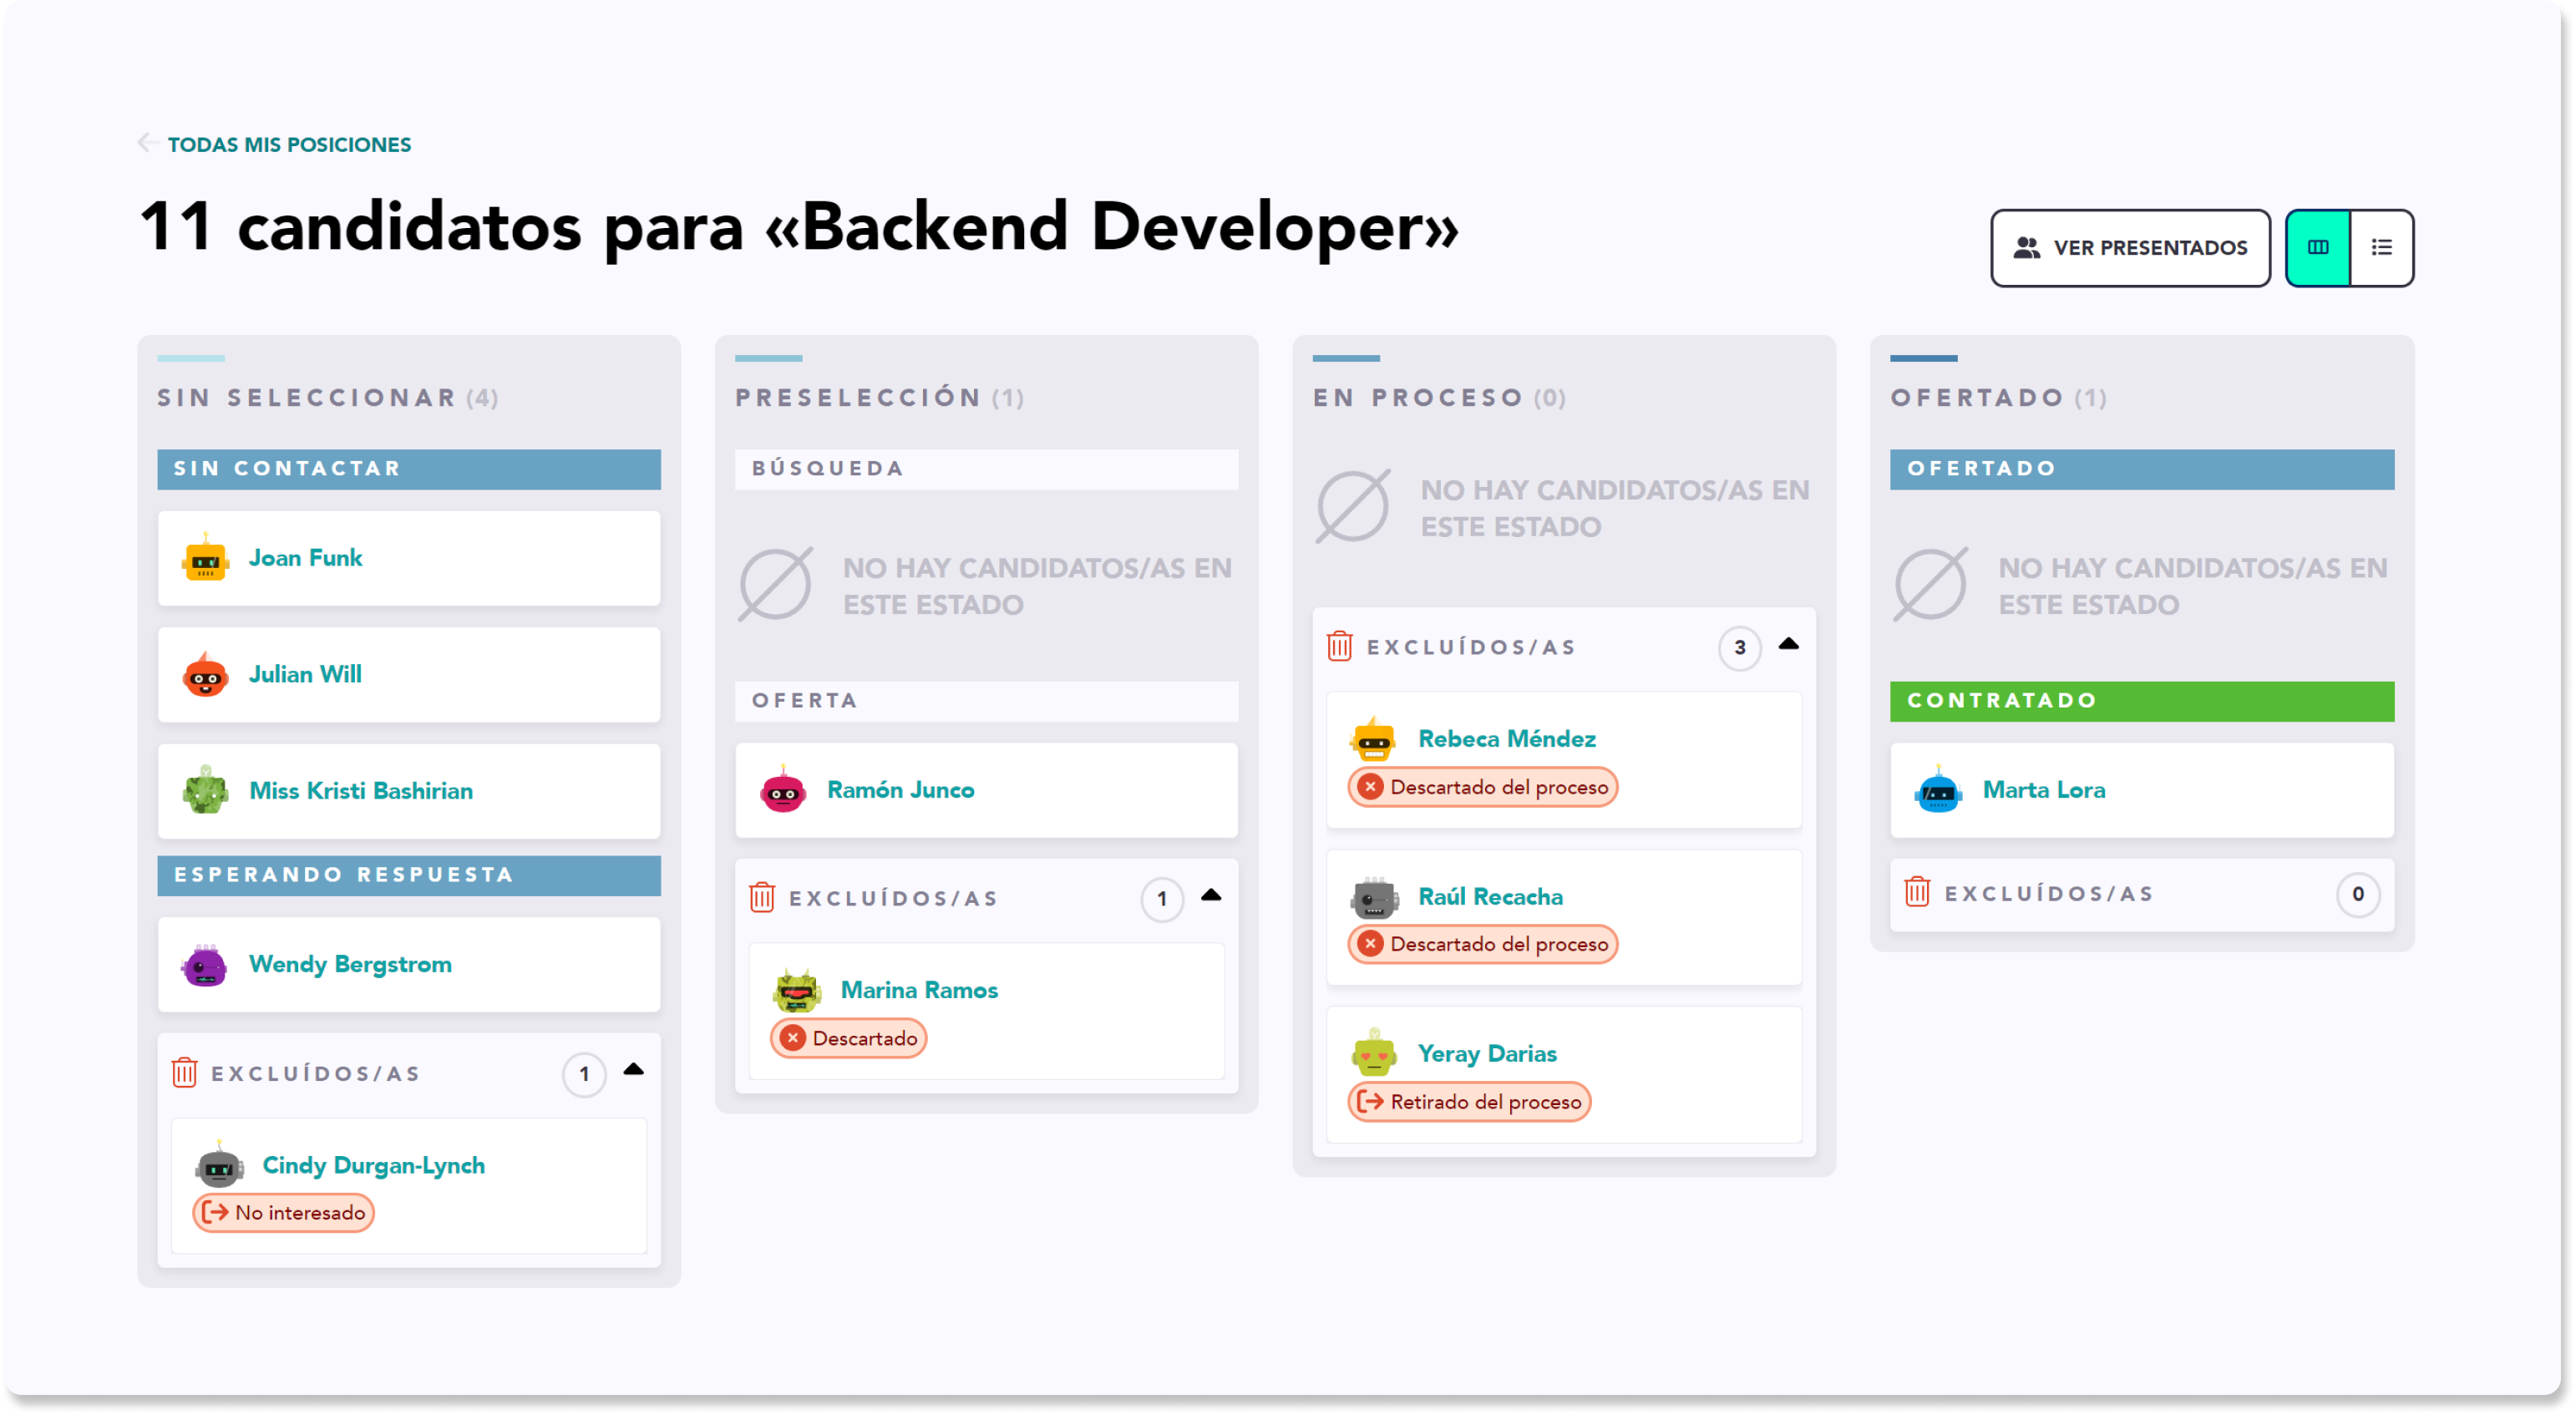Open Cindy Durgan-Lynch candidate name

pos(373,1165)
